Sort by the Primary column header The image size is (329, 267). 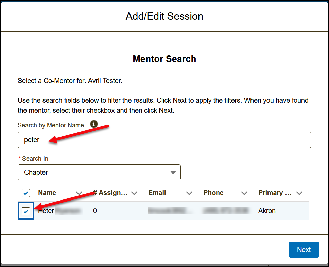[275, 193]
